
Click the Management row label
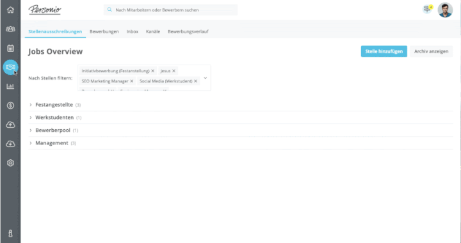tap(52, 143)
